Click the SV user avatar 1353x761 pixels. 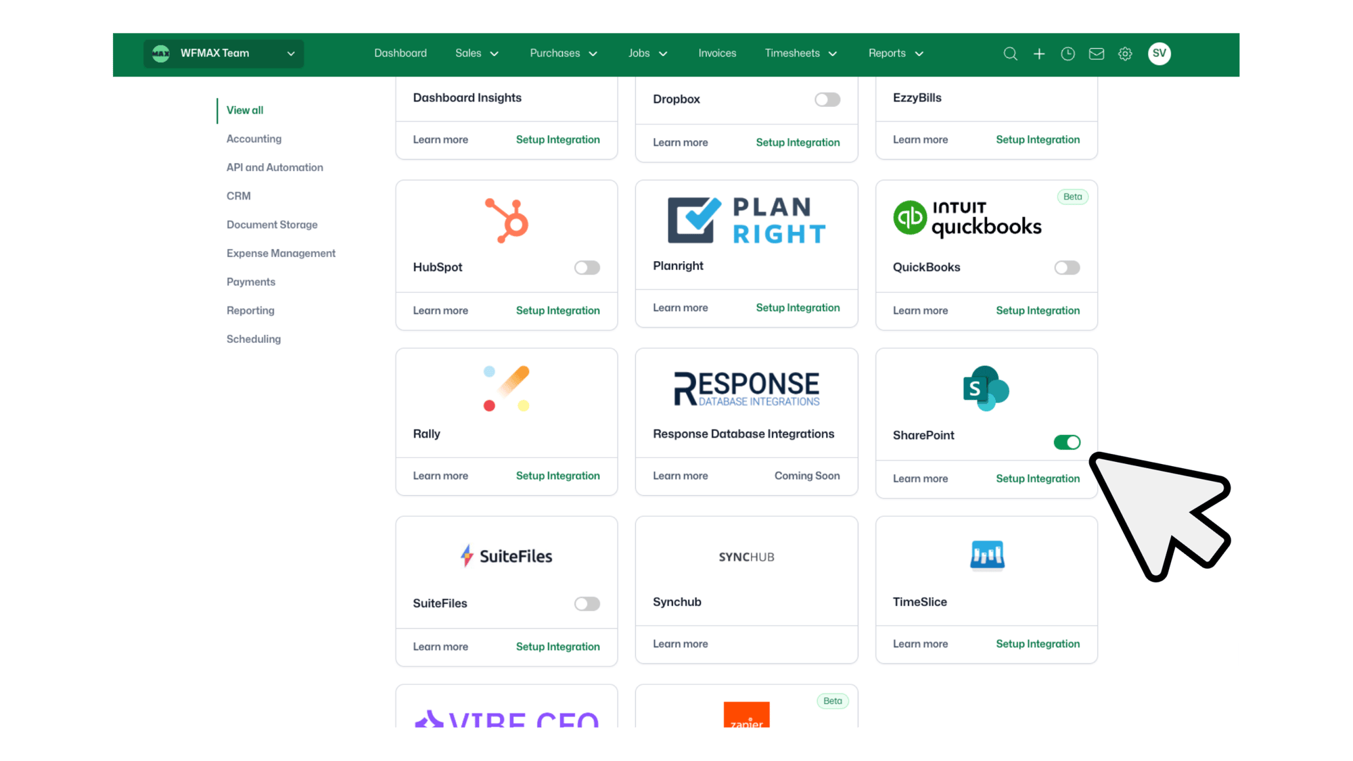point(1159,53)
